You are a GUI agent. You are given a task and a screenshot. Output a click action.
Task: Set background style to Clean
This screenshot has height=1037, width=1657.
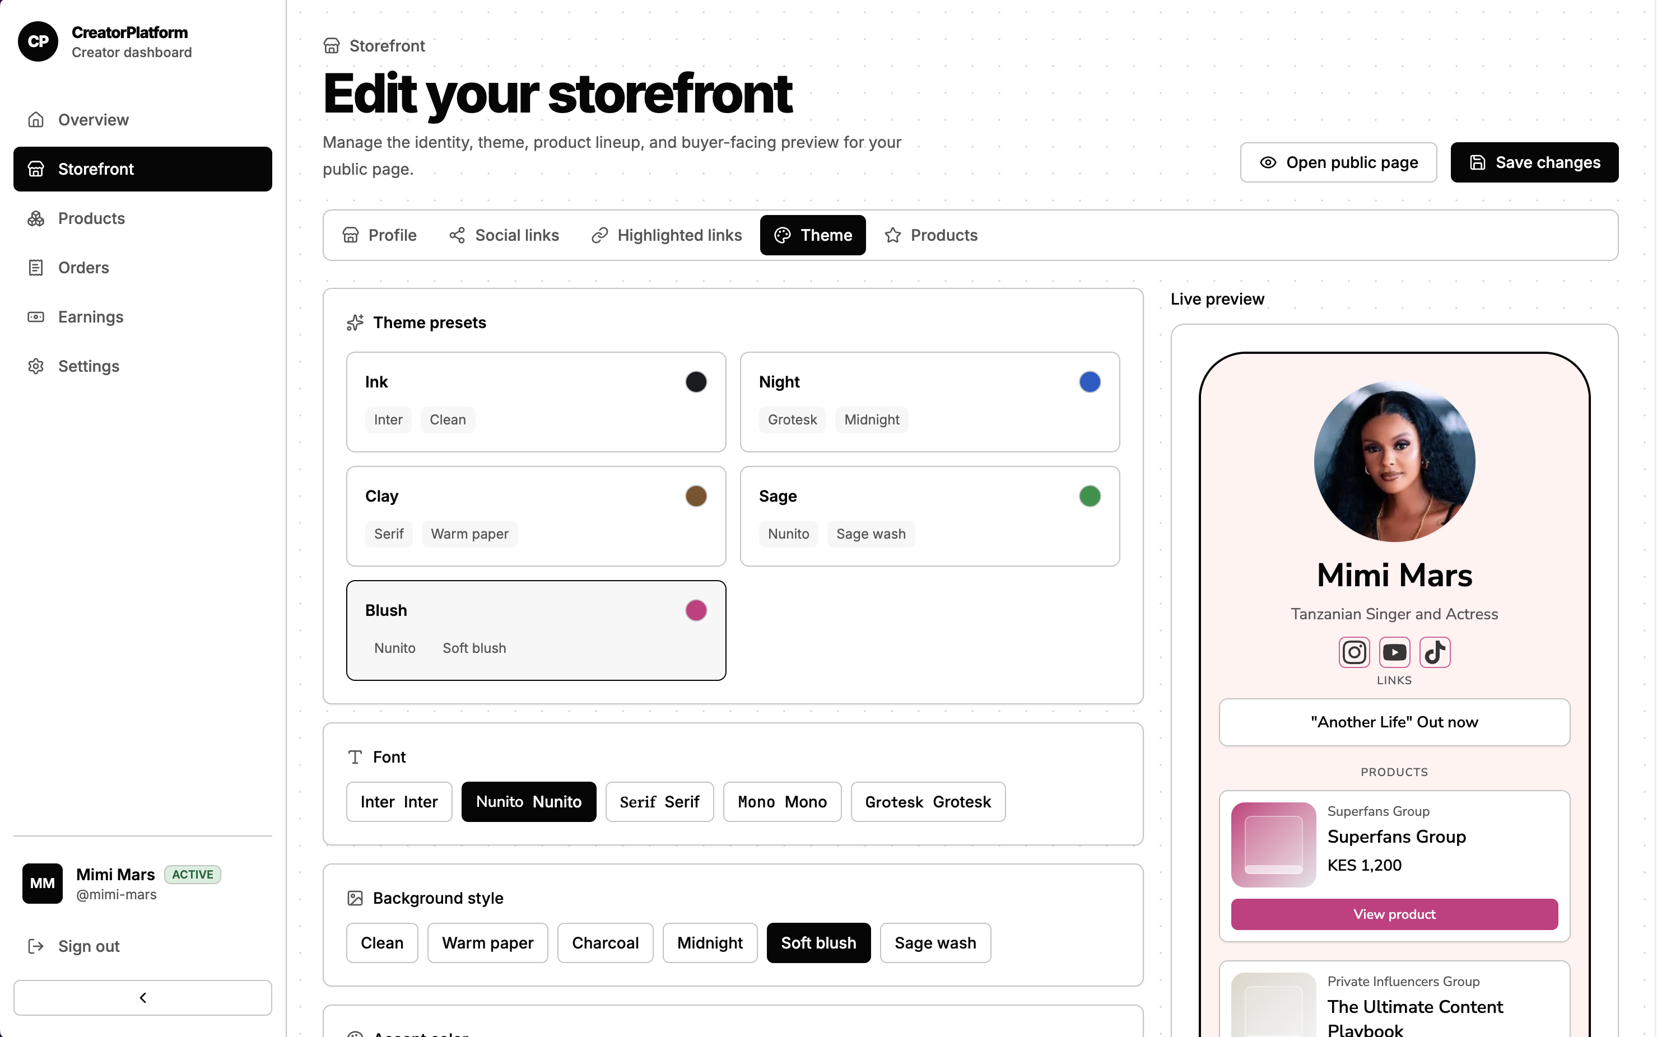(382, 943)
